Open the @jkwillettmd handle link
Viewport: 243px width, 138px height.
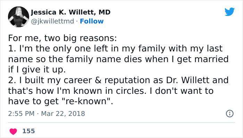(x=52, y=21)
